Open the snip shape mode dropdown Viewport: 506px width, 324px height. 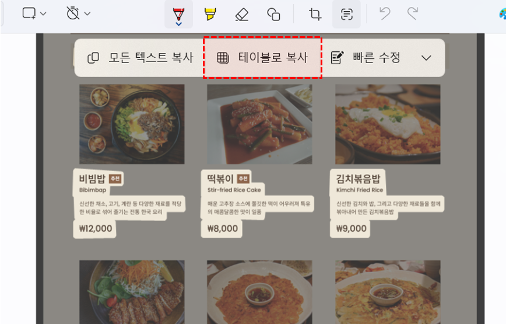coord(43,13)
